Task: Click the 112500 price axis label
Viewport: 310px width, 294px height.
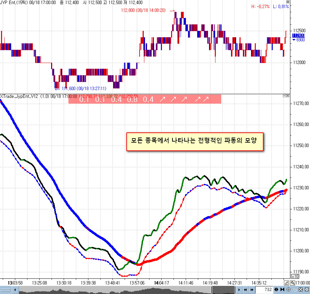Action: pyautogui.click(x=299, y=30)
